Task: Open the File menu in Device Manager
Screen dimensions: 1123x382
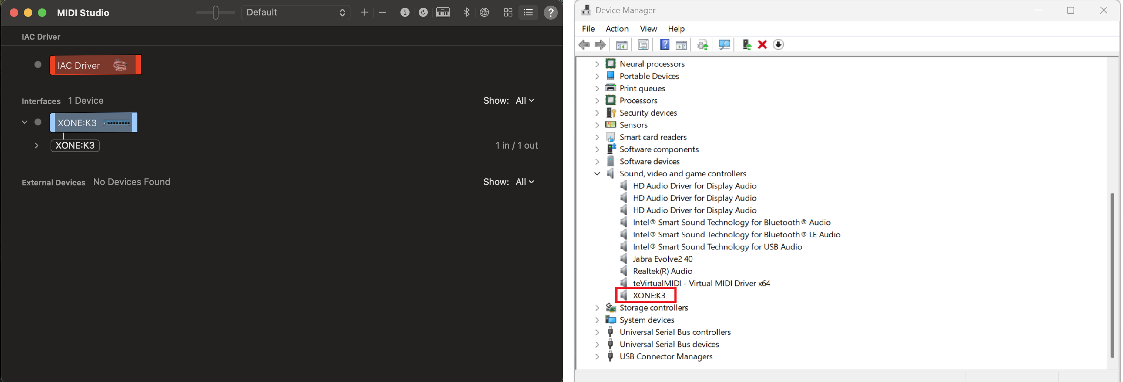Action: click(588, 29)
